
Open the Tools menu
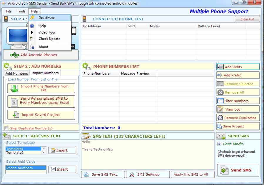(21, 11)
